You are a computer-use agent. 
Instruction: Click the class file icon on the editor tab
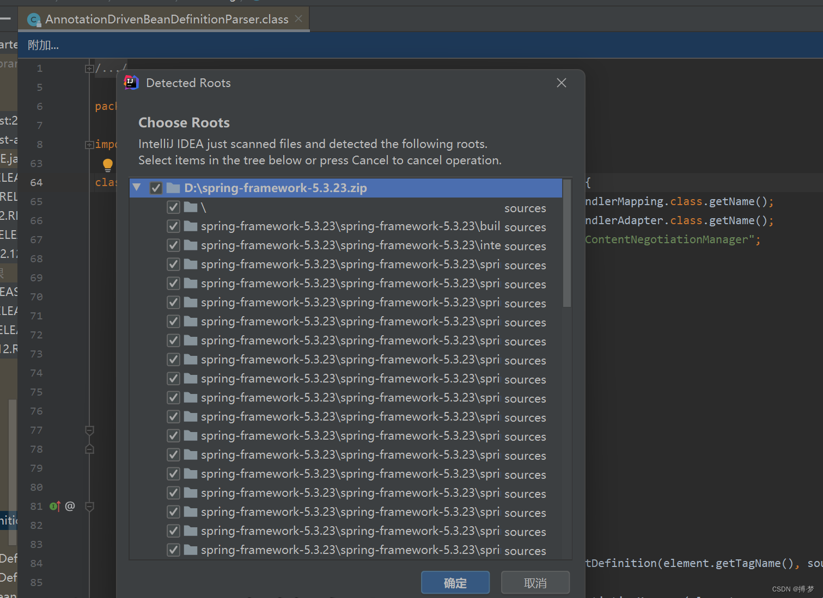[34, 20]
